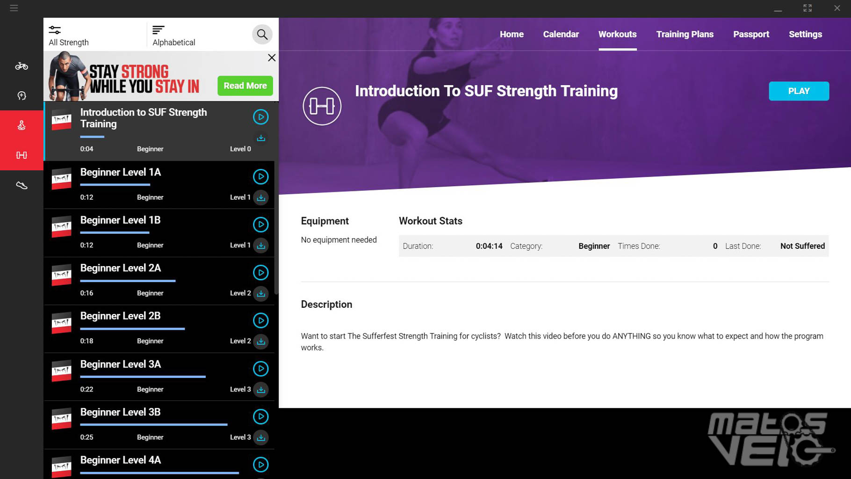Select the running shoe sidebar icon
The height and width of the screenshot is (479, 851).
[x=22, y=186]
